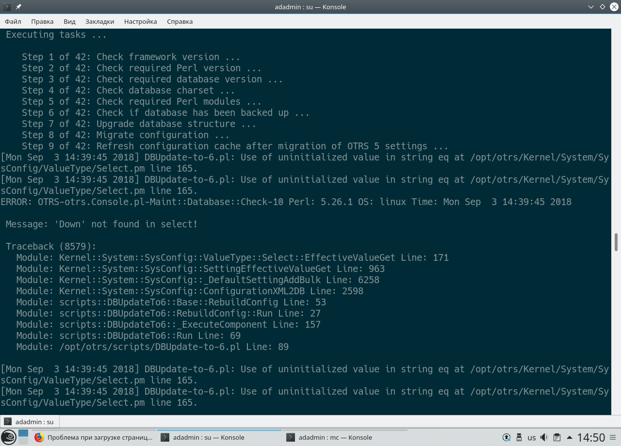The width and height of the screenshot is (621, 446).
Task: Click 'DBUpdateTo6::Run Line: 69' traceback row
Action: pos(129,335)
